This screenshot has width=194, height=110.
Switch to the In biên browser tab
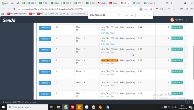pos(137,3)
